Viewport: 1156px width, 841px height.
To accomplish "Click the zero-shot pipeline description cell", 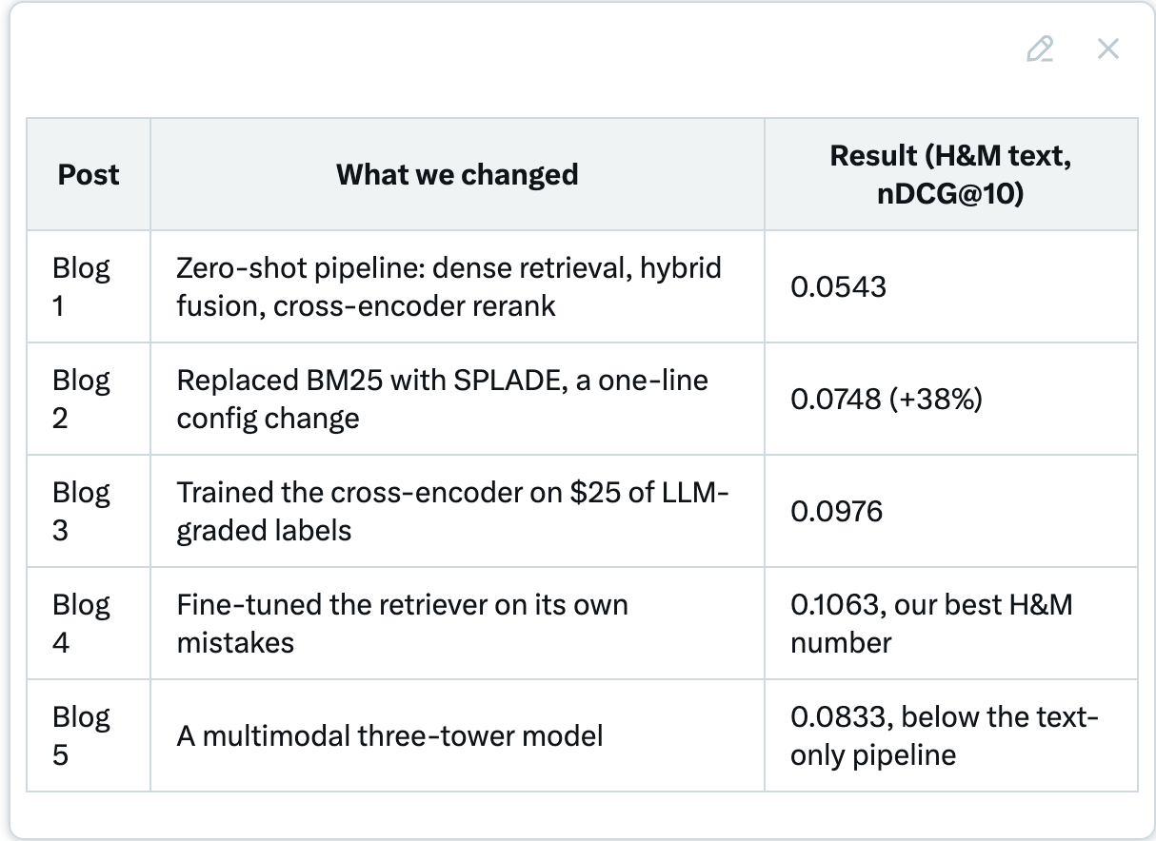I will click(x=457, y=286).
